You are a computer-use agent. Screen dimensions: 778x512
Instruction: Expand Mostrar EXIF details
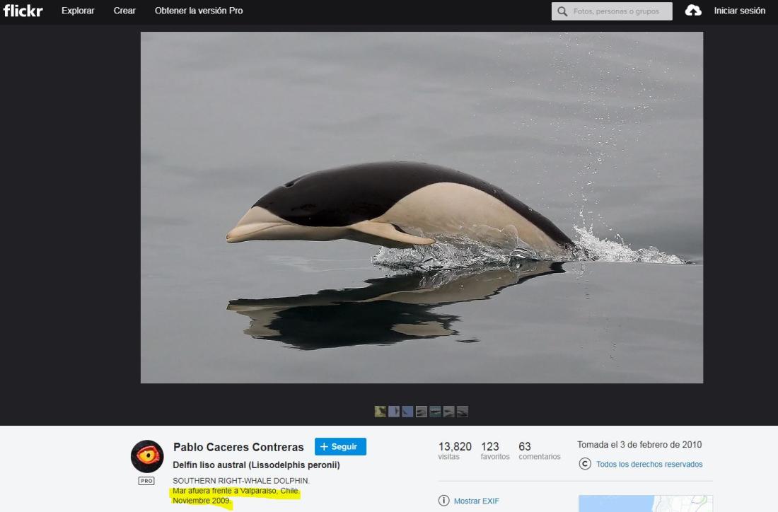[x=476, y=501]
